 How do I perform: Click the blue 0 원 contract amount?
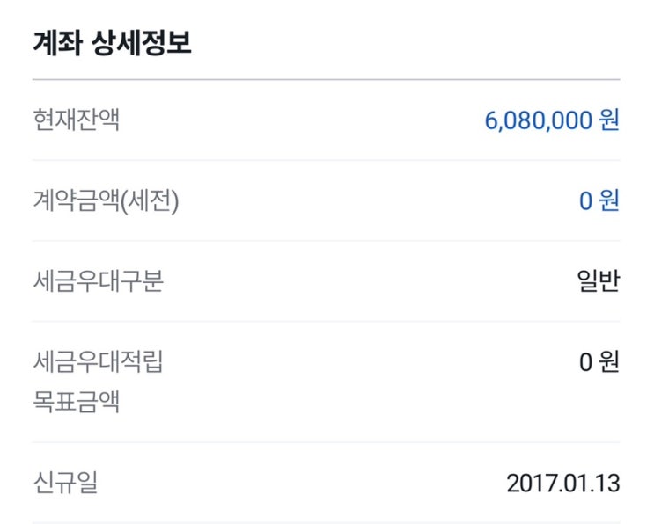pos(599,201)
